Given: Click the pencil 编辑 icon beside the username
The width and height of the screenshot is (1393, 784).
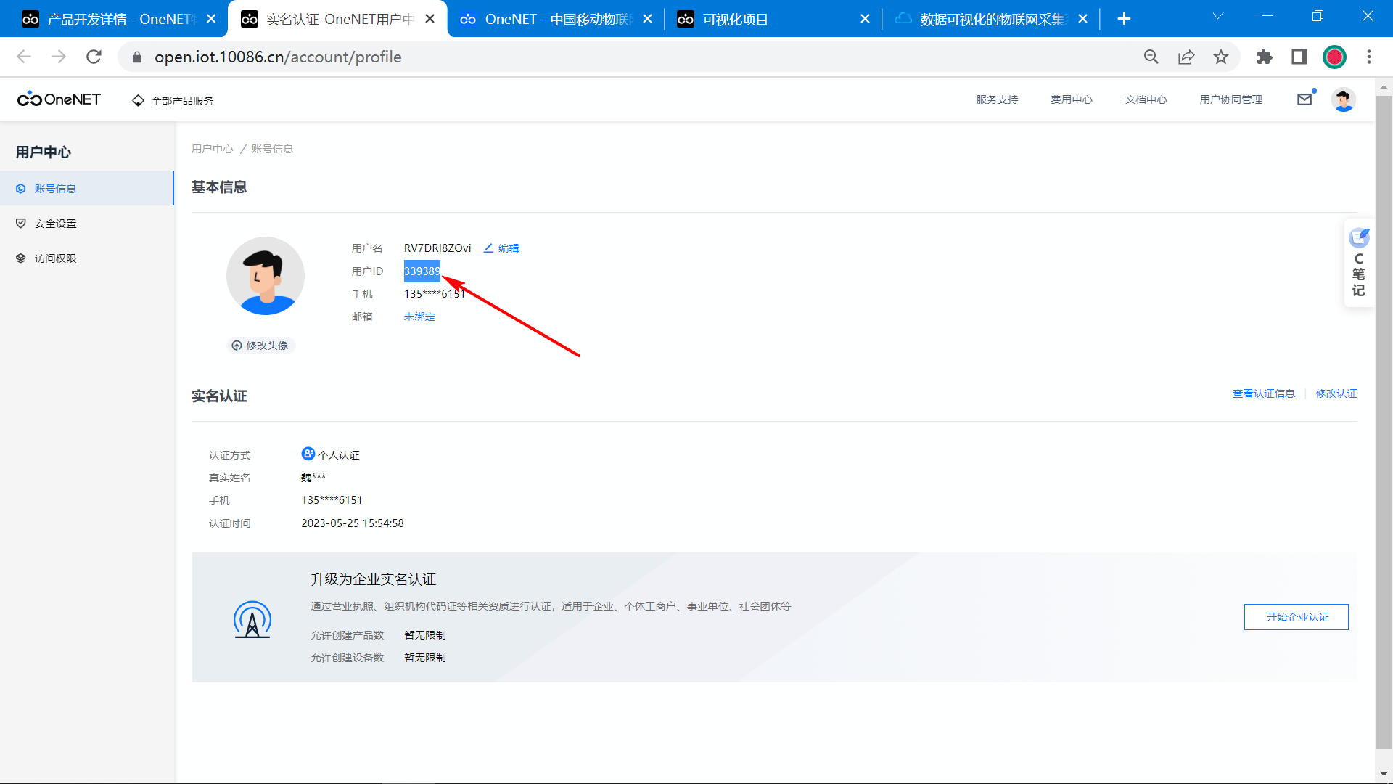Looking at the screenshot, I should pos(489,248).
